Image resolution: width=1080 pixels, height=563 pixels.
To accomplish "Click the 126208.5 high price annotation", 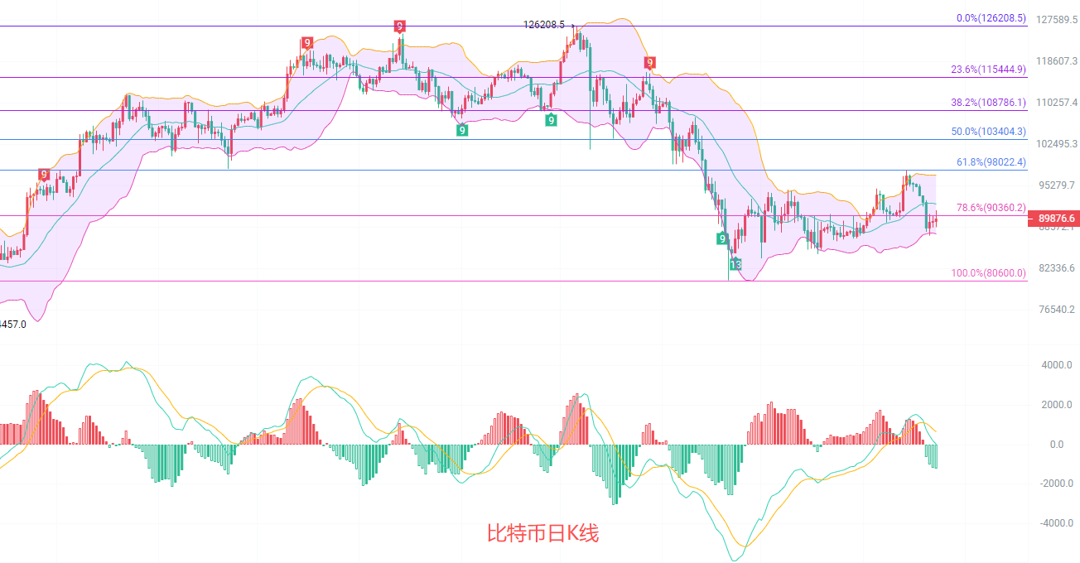I will click(x=543, y=25).
